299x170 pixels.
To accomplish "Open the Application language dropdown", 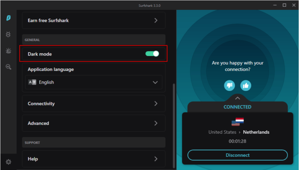I will click(x=94, y=82).
